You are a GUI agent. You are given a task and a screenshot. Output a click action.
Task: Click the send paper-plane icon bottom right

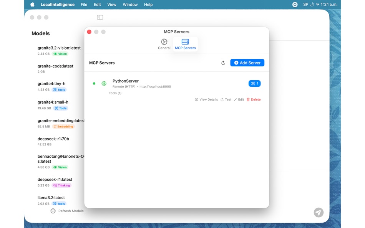click(319, 212)
